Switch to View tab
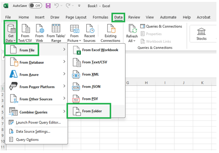219x153 pixels. point(150,17)
